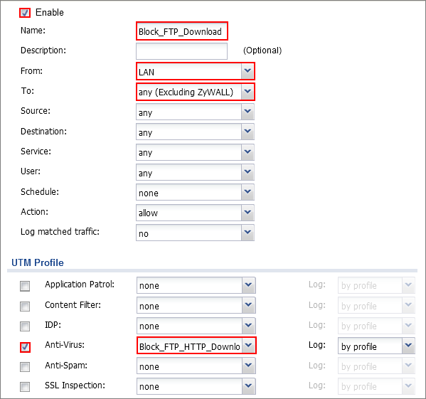
Task: Enable the Application Patrol checkbox
Action: pyautogui.click(x=25, y=286)
